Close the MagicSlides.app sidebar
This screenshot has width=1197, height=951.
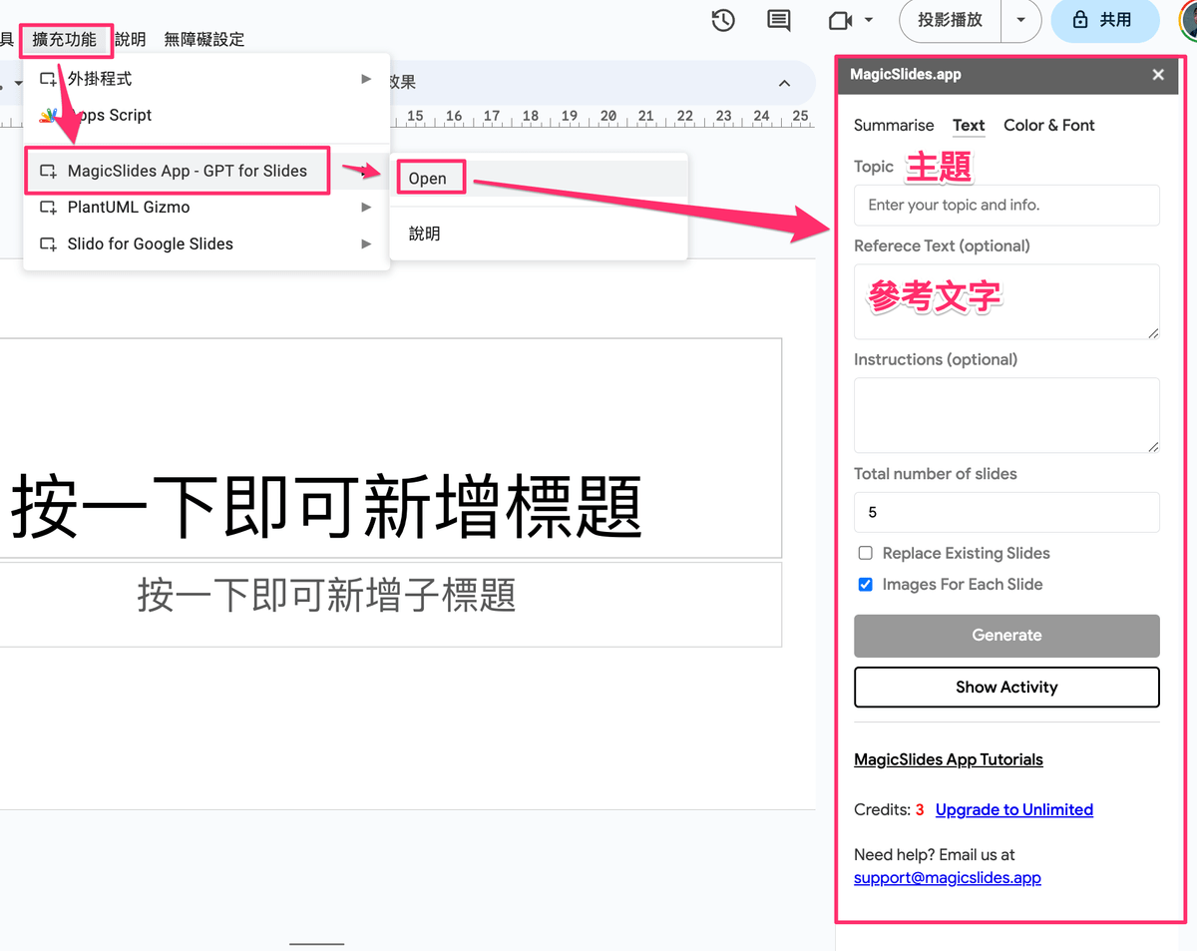tap(1158, 75)
